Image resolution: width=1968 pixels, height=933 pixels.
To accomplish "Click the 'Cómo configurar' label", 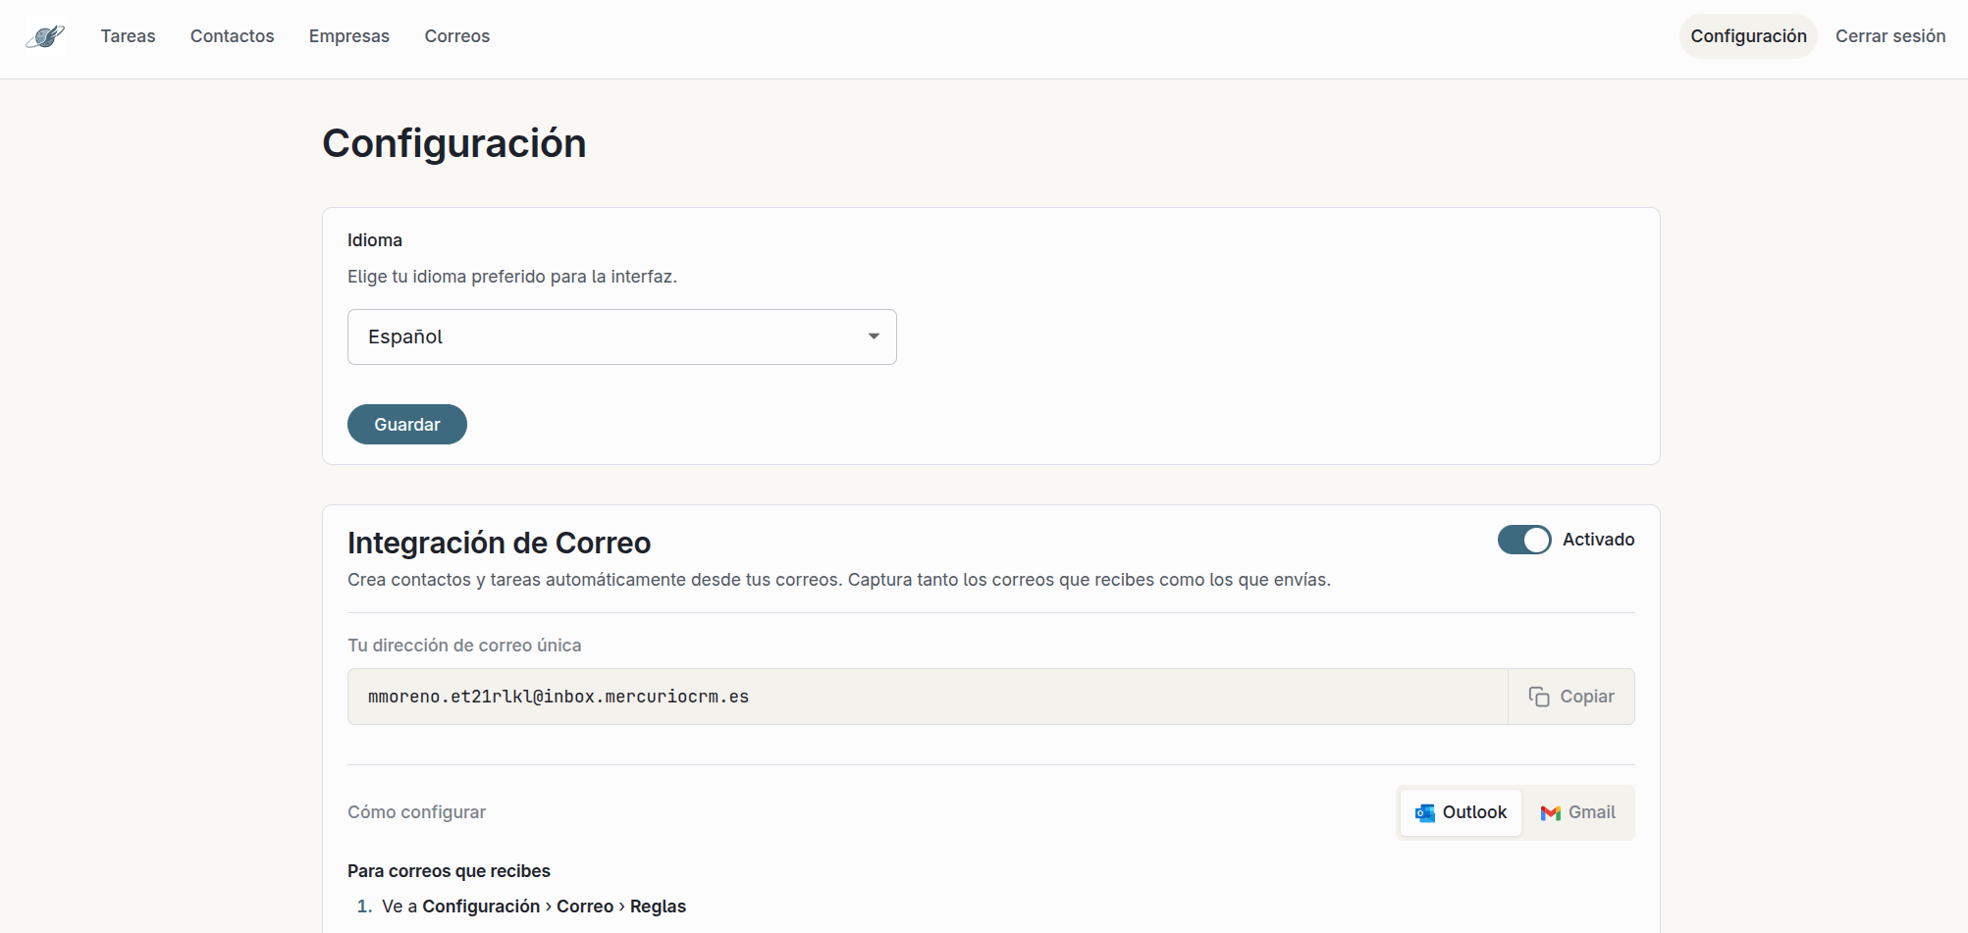I will 416,812.
